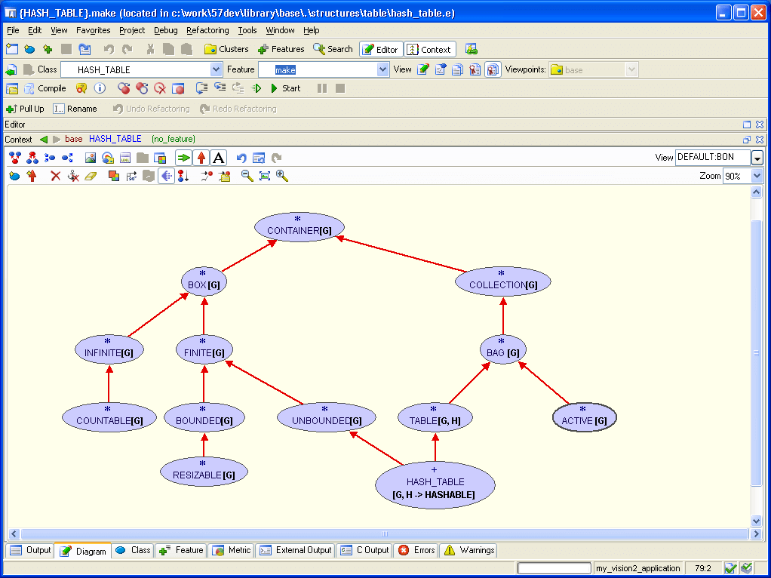This screenshot has width=771, height=578.
Task: Open the Class name dropdown
Action: click(x=216, y=69)
